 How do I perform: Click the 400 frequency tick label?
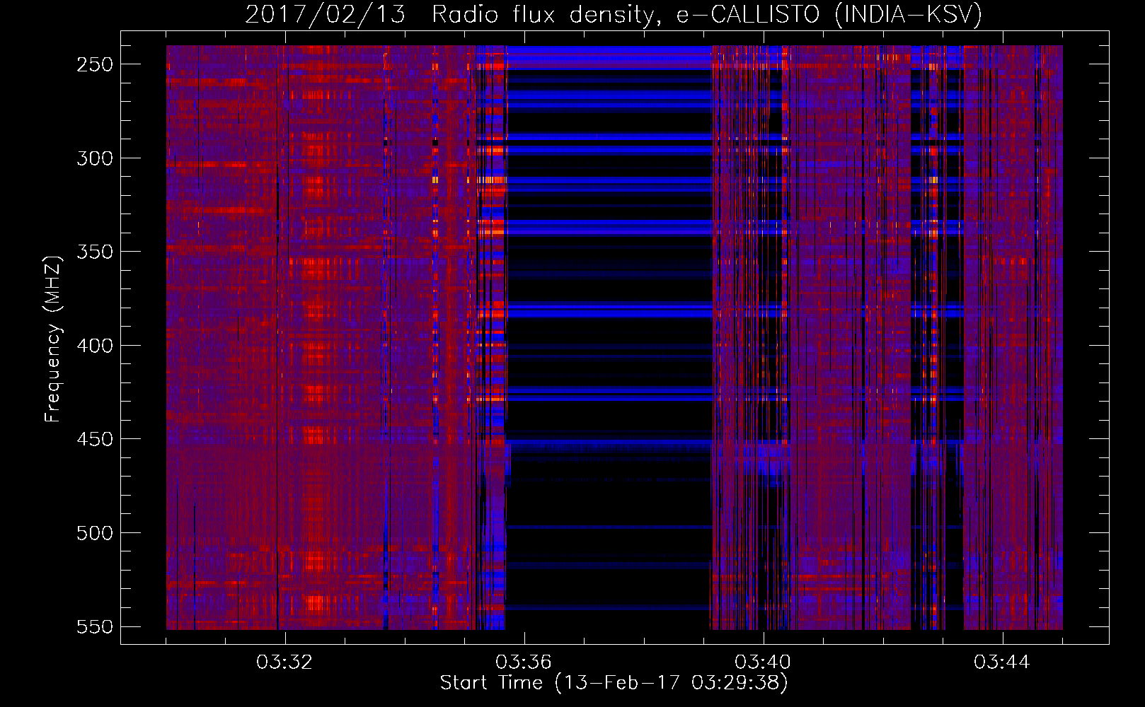click(x=95, y=346)
